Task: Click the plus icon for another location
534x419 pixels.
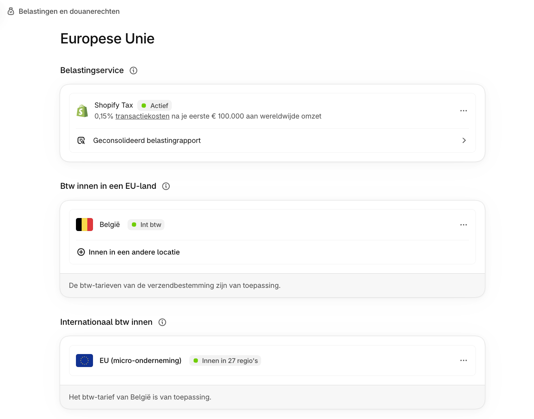Action: click(81, 252)
